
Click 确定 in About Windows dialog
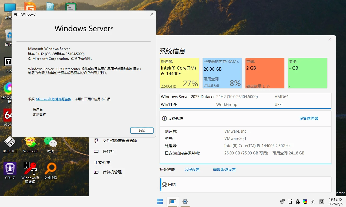(142, 130)
